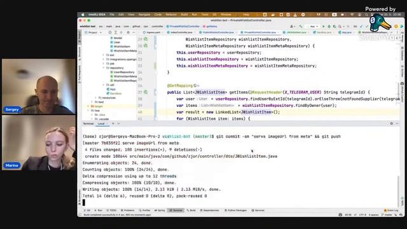Click Marina's video thumbnail
The width and height of the screenshot is (407, 229).
(x=39, y=142)
